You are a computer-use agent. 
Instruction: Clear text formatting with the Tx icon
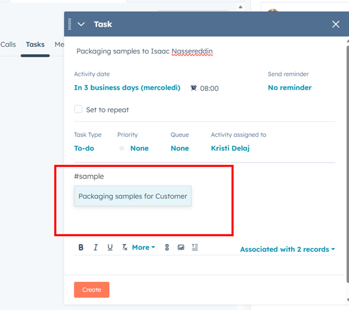pyautogui.click(x=124, y=248)
